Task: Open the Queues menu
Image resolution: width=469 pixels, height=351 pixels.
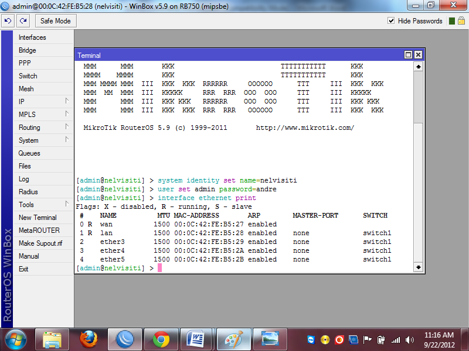Action: click(x=43, y=153)
